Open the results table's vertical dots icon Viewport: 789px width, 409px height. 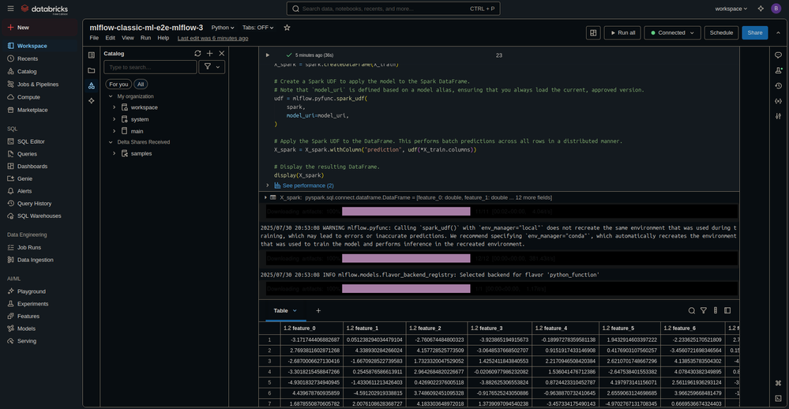(x=715, y=311)
